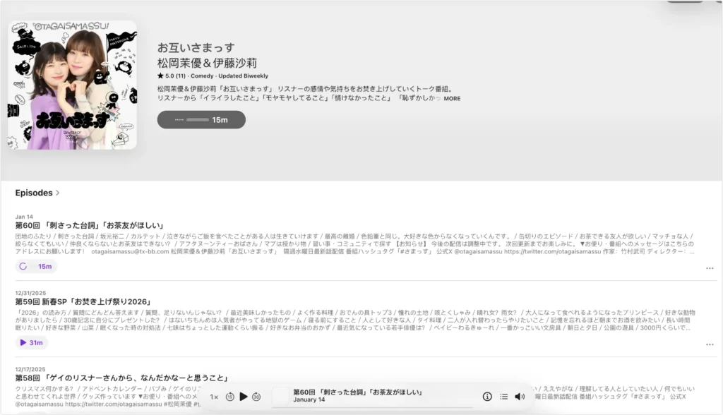Play the current episode in player bar
This screenshot has width=723, height=415.
coord(244,396)
